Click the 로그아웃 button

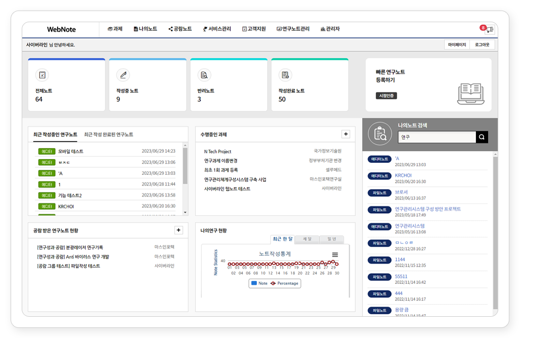point(482,45)
